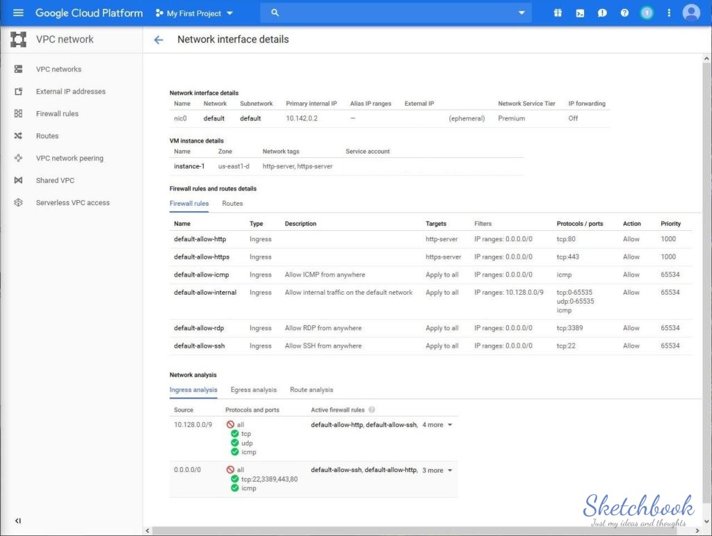The image size is (712, 536).
Task: Open the instance-1 VM link
Action: (189, 167)
